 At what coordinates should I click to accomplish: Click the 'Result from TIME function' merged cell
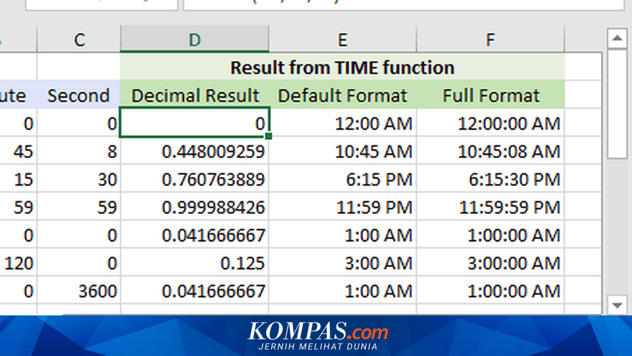coord(342,68)
